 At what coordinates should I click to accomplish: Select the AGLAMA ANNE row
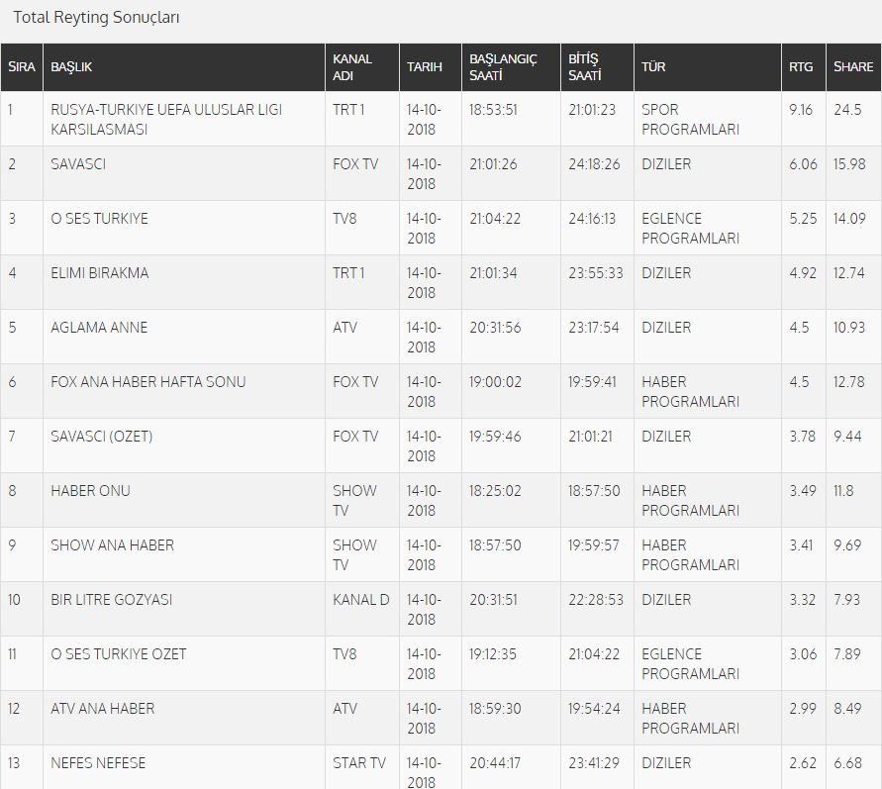[441, 337]
